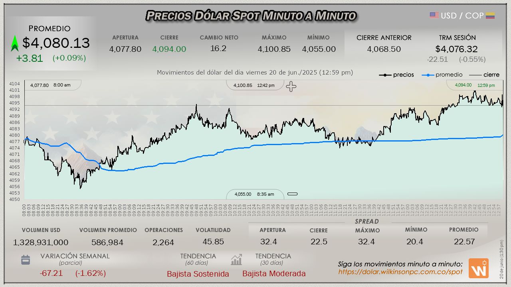Click the green up arrow beside Promedio price
Viewport: 511px width, 287px height.
point(15,43)
